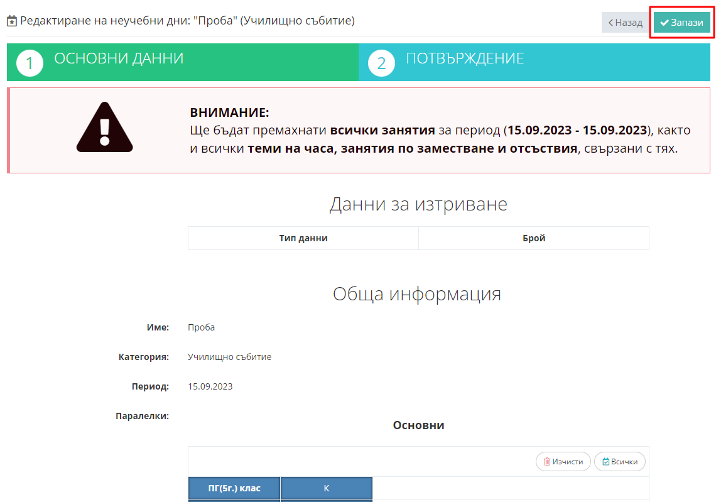The image size is (716, 502).
Task: Click the calendar icon in the page title
Action: click(x=12, y=21)
